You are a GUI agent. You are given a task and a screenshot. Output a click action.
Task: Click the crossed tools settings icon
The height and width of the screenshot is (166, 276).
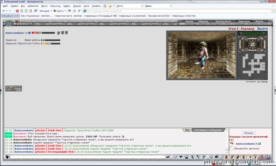pos(36,11)
